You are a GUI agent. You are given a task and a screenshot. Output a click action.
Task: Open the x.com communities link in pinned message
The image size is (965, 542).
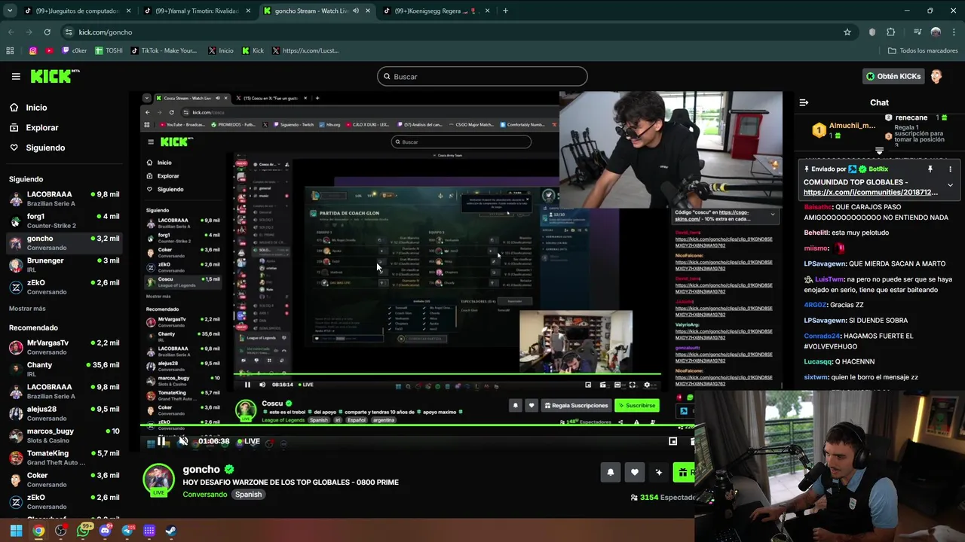coord(871,192)
